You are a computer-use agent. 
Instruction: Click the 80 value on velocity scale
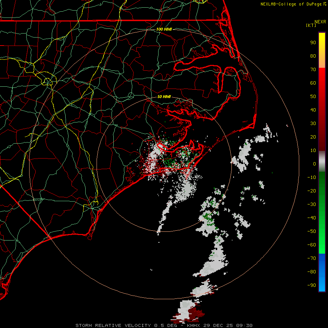[x=313, y=56]
